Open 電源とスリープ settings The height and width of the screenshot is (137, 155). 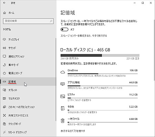pos(28,73)
